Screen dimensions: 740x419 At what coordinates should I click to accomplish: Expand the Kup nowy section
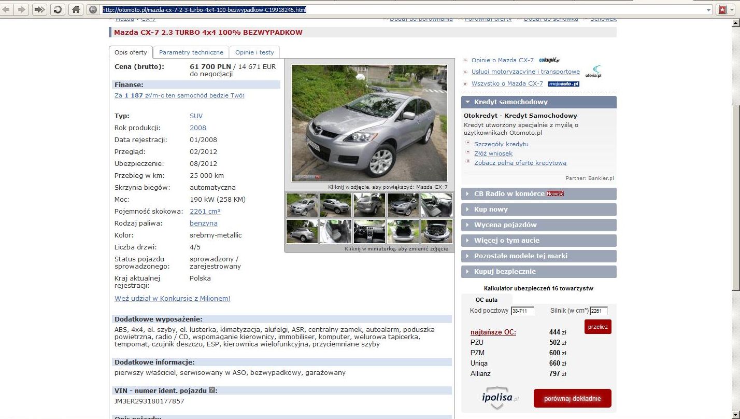539,209
